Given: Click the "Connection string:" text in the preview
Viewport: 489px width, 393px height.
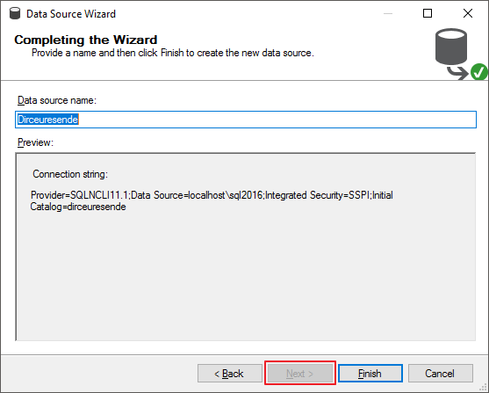Looking at the screenshot, I should click(70, 174).
